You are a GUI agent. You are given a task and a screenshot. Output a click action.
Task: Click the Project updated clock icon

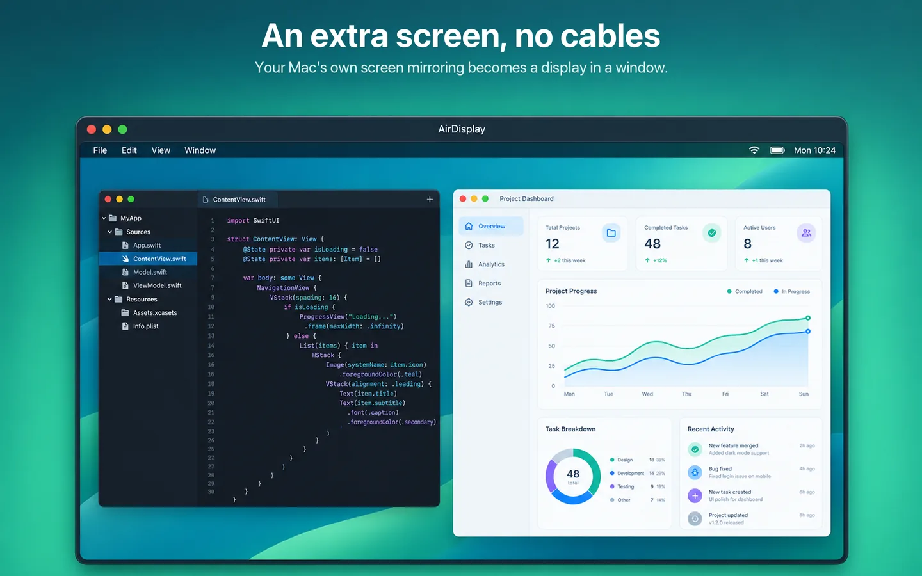pos(695,518)
